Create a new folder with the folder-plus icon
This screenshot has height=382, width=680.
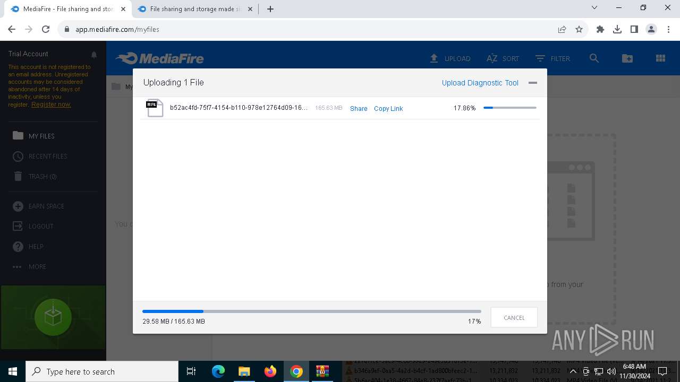coord(627,58)
